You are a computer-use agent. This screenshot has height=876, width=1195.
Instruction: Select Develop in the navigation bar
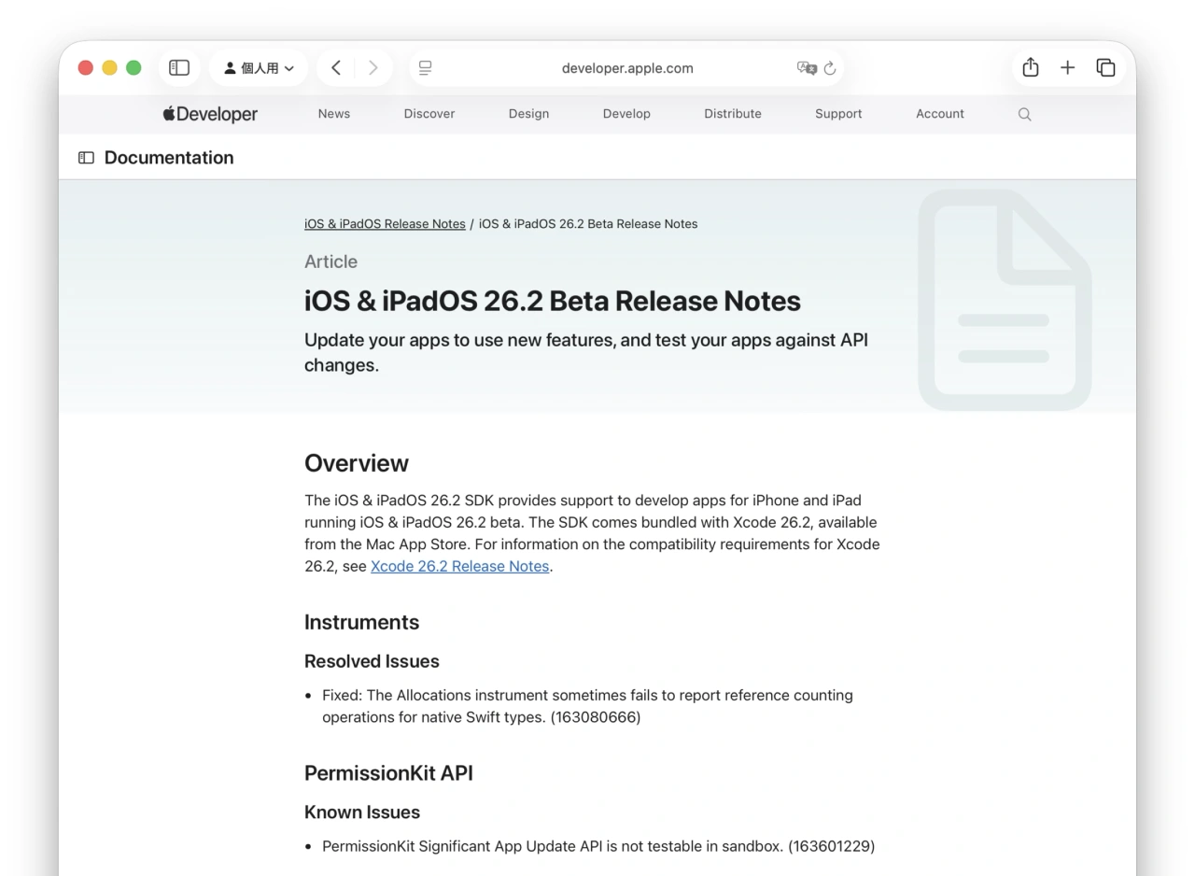coord(626,113)
